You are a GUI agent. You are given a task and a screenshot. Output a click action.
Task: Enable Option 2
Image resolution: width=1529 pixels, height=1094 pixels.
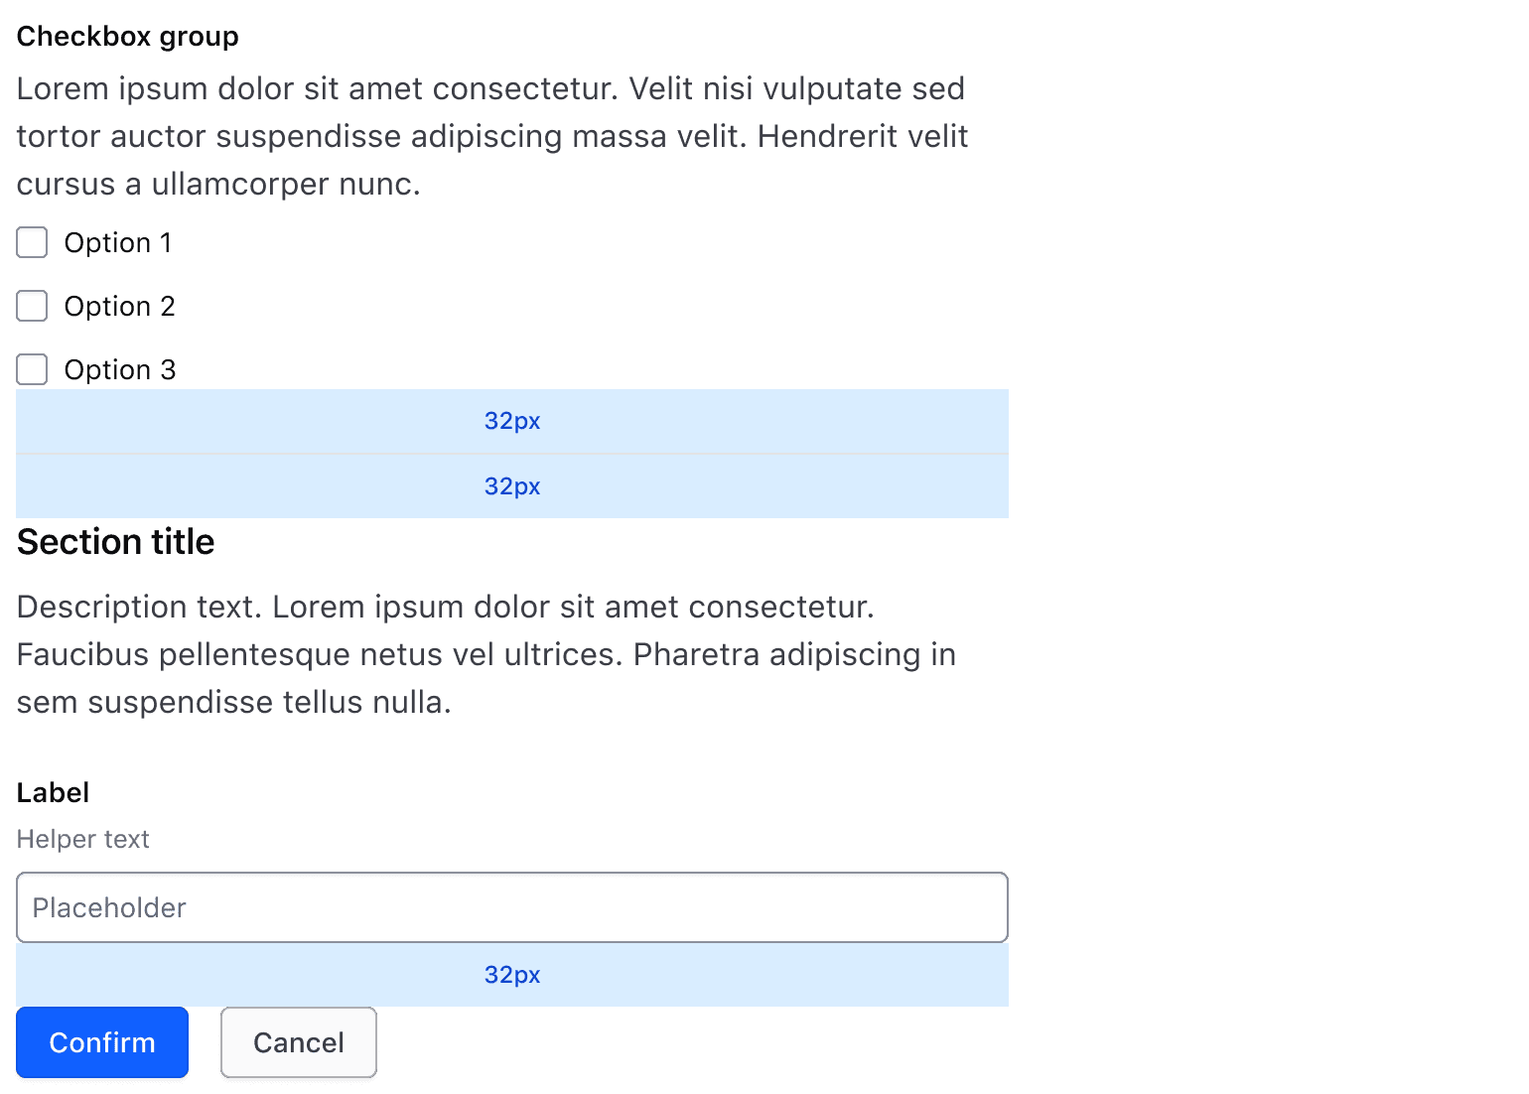[32, 306]
